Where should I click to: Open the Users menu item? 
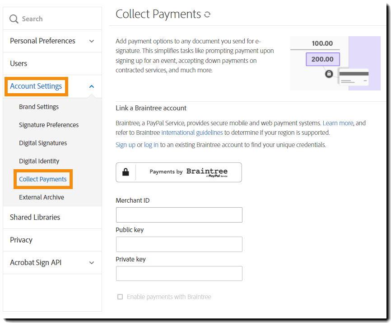tap(19, 64)
